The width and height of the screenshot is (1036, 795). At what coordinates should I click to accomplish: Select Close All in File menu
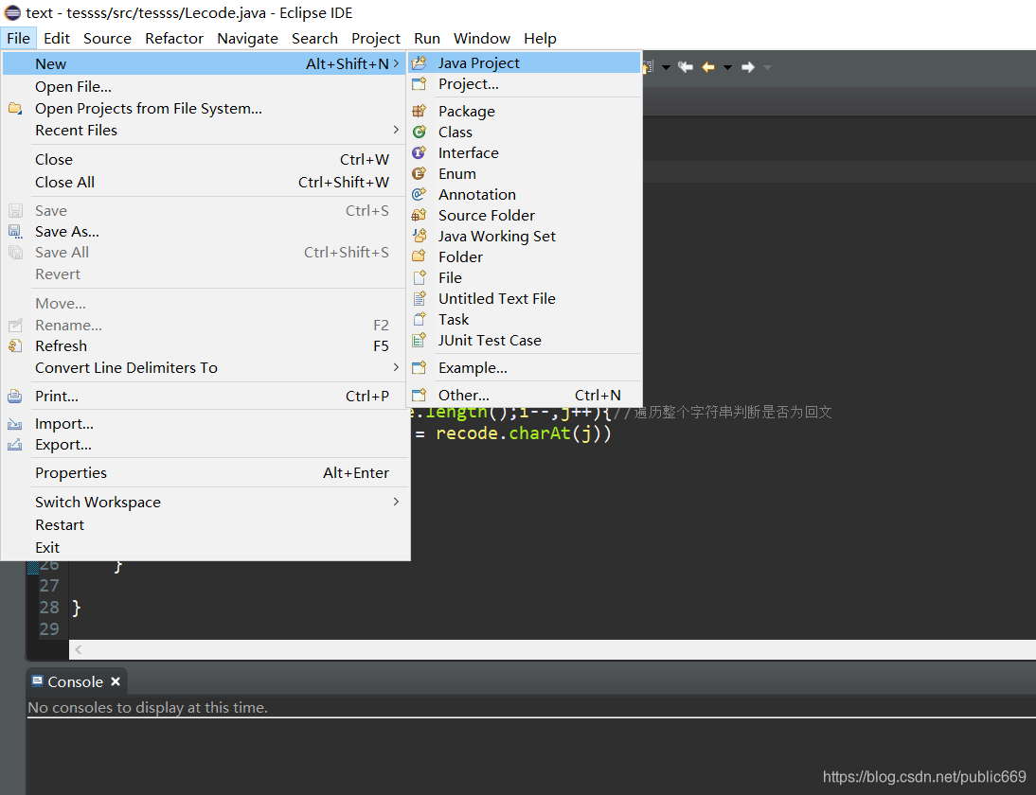205,183
